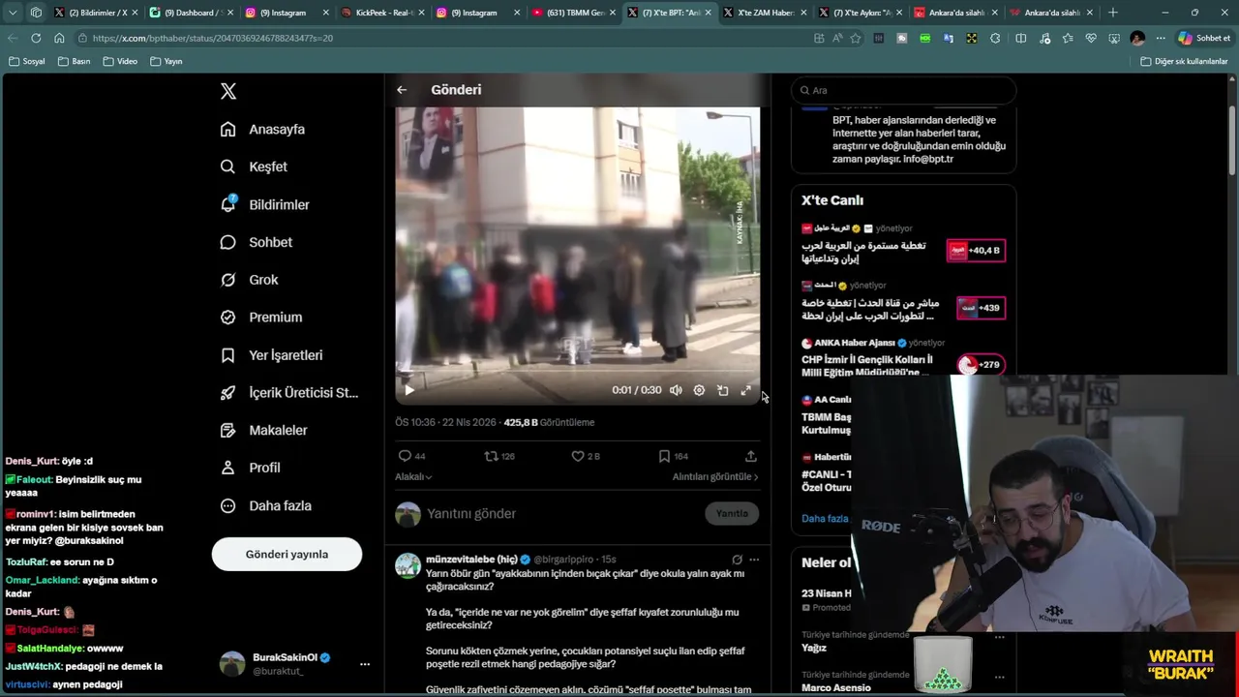Enter video fullscreen
Viewport: 1239px width, 697px height.
click(x=745, y=390)
